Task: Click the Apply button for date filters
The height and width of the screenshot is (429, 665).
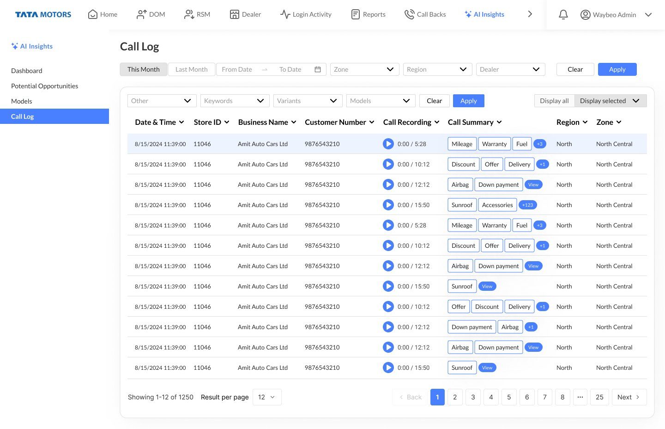Action: coord(617,69)
